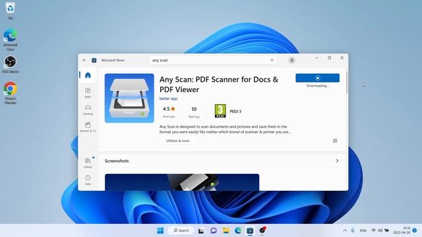The image size is (422, 237).
Task: Click the Any Scan app icon image
Action: (x=129, y=98)
